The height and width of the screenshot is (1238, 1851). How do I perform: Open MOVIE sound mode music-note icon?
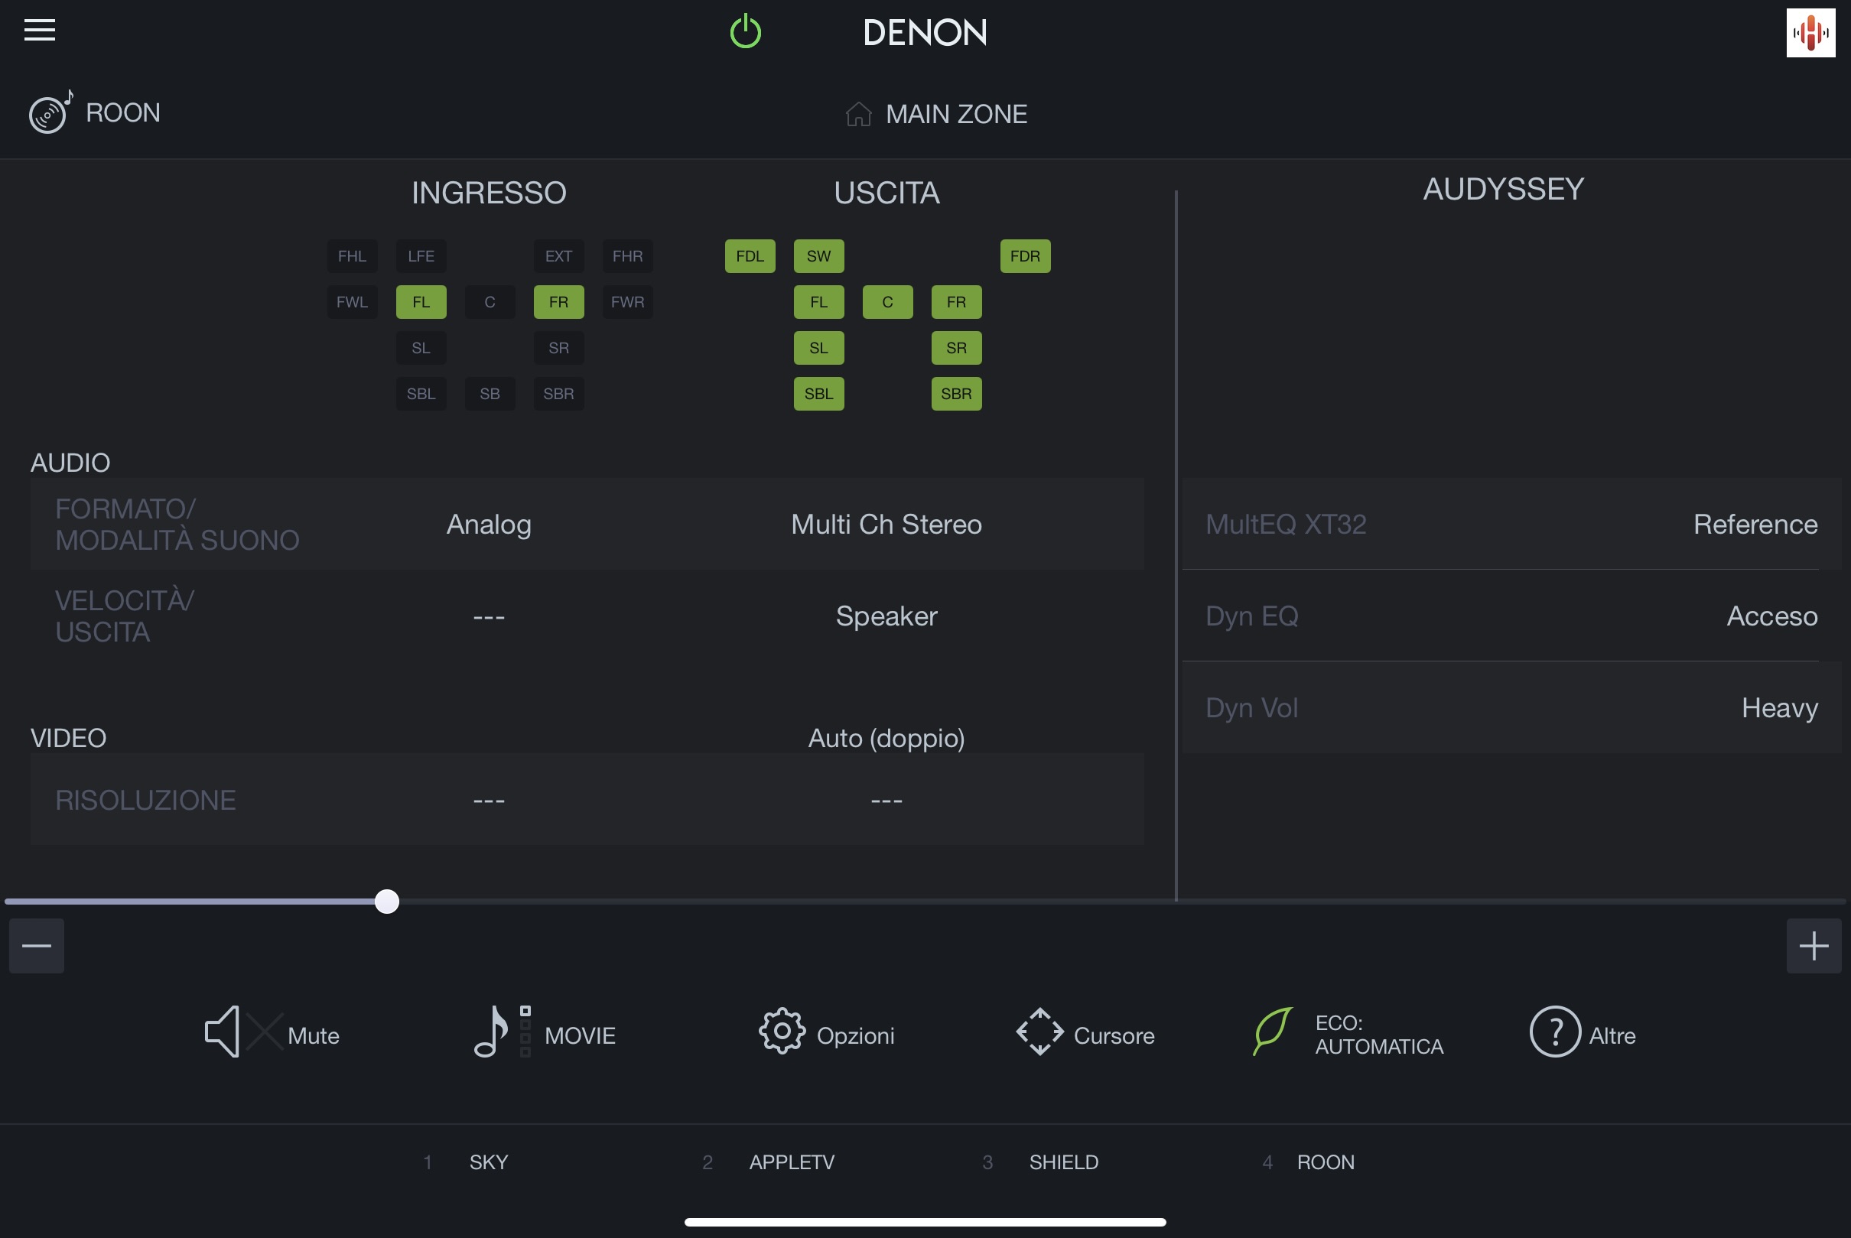(x=503, y=1032)
